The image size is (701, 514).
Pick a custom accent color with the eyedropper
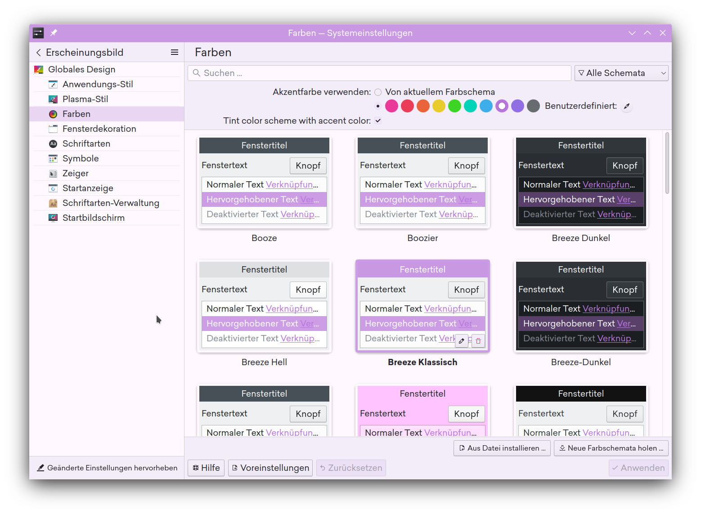click(x=626, y=106)
